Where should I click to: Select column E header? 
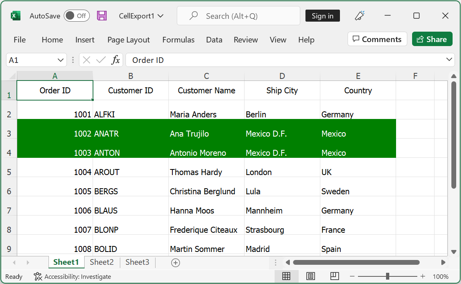(358, 76)
